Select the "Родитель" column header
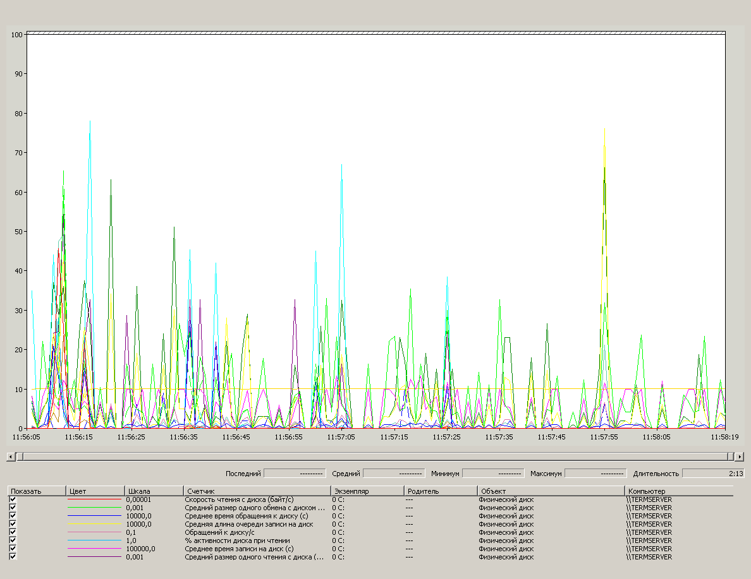The height and width of the screenshot is (579, 751). point(441,491)
